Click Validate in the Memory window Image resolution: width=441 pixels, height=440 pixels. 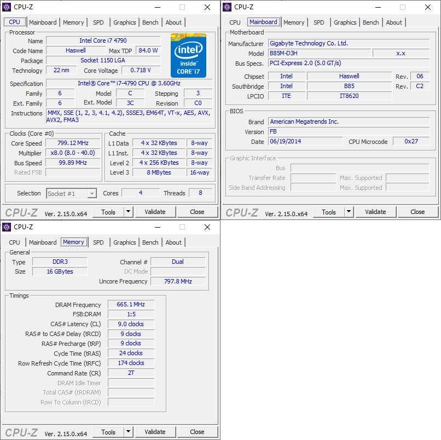(x=155, y=432)
